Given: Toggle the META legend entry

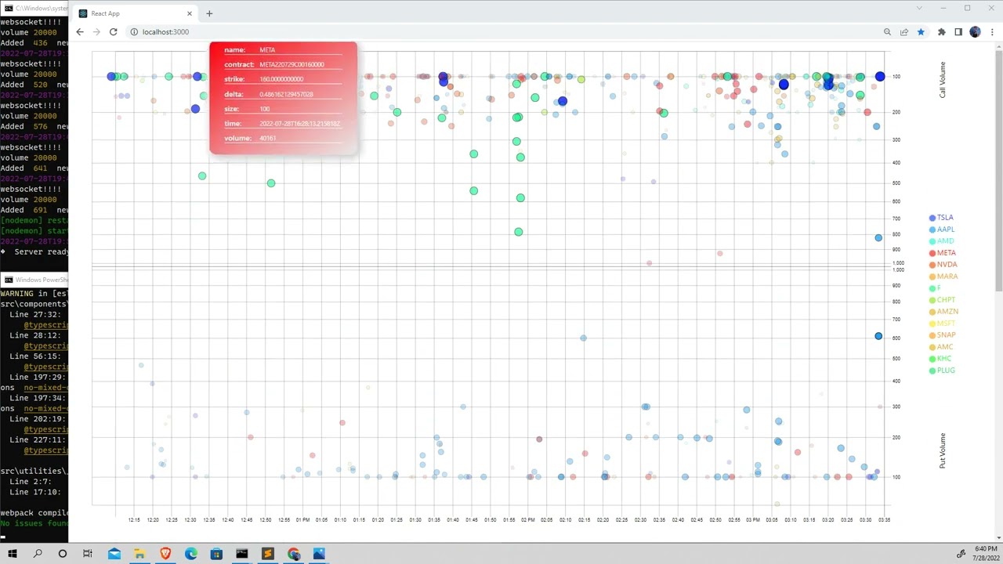Looking at the screenshot, I should click(x=943, y=253).
